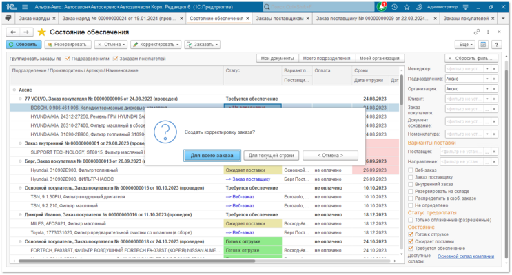
Task: Click the Администратор user icon
Action: (x=419, y=7)
